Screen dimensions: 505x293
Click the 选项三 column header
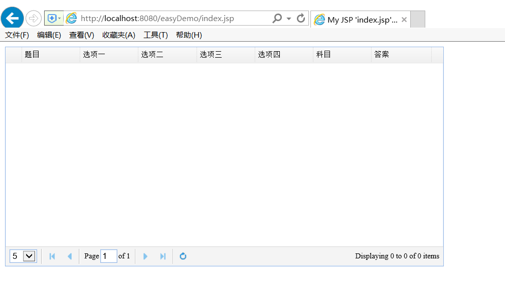[x=226, y=55]
